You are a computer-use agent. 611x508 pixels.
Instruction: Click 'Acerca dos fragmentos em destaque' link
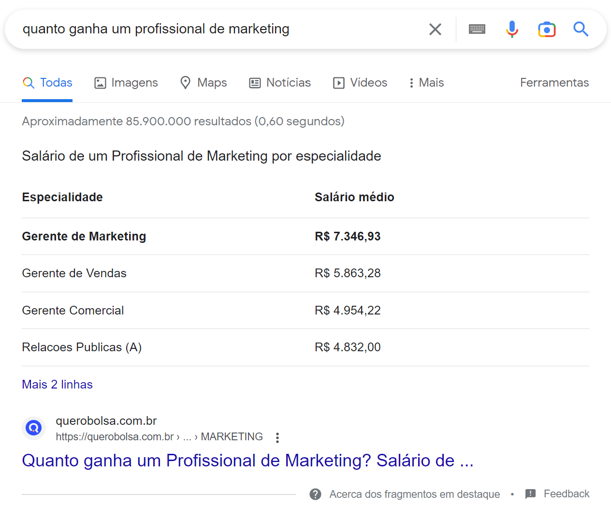tap(414, 494)
